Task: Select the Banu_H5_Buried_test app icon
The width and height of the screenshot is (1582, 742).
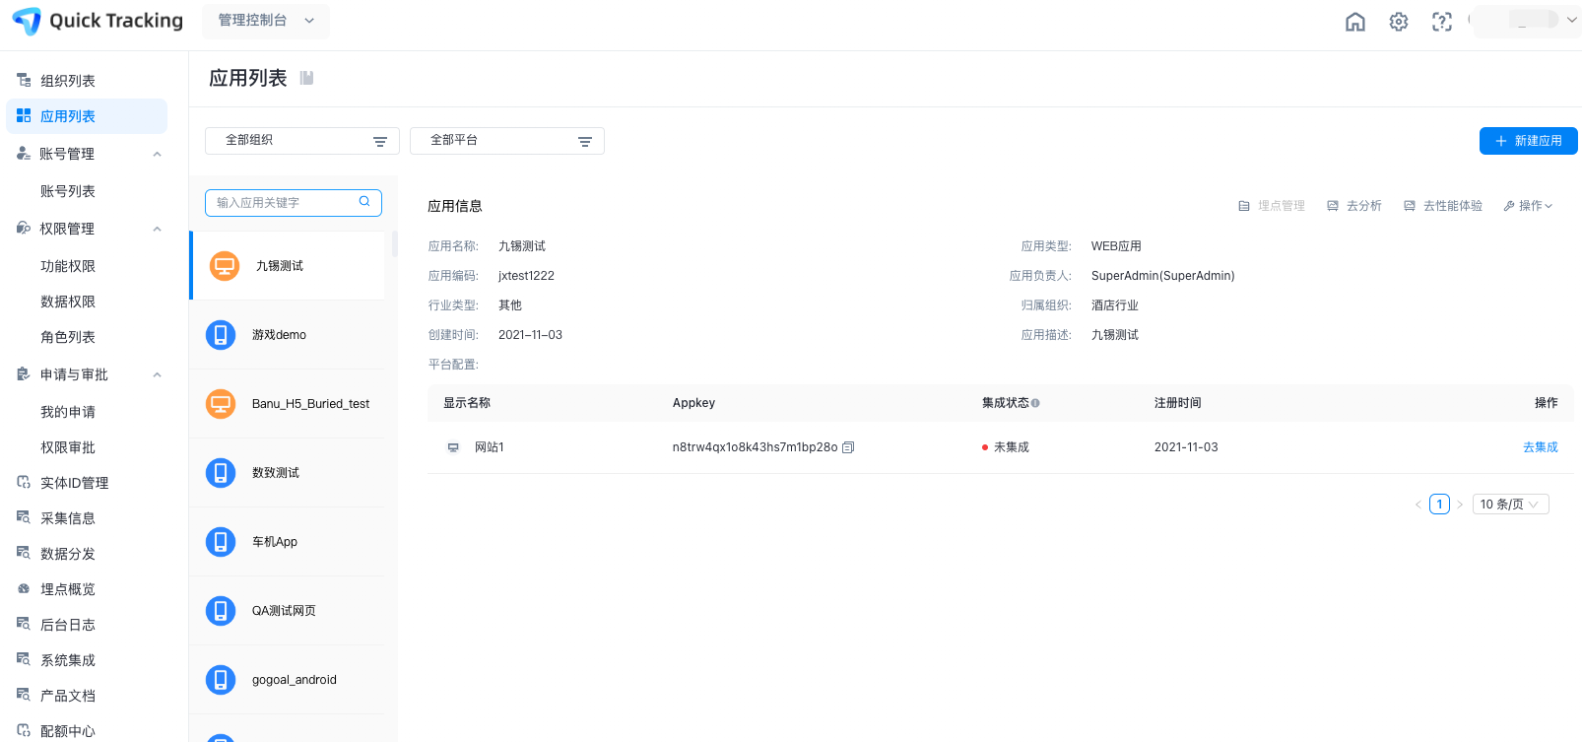Action: (221, 404)
